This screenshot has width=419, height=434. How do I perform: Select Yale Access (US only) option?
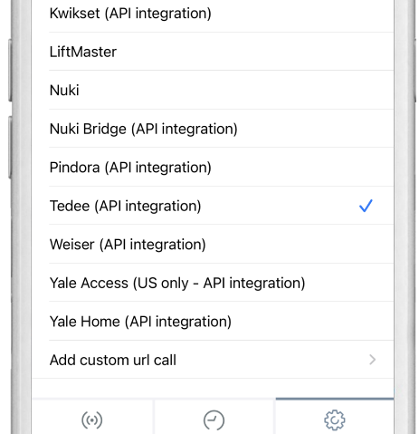click(213, 283)
